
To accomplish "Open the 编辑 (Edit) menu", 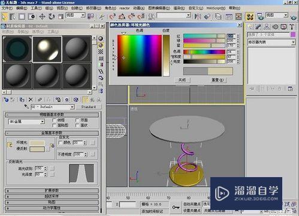I will (22, 8).
